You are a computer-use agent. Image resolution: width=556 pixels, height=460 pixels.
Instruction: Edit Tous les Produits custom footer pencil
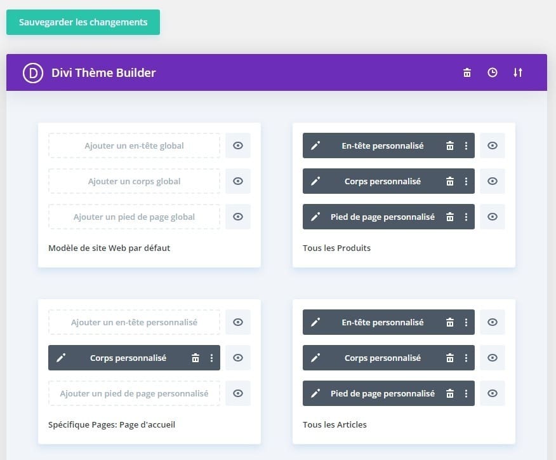point(315,217)
